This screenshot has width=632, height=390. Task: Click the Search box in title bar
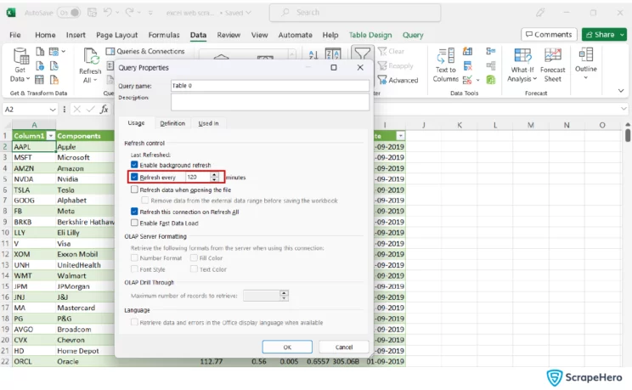[x=355, y=13]
